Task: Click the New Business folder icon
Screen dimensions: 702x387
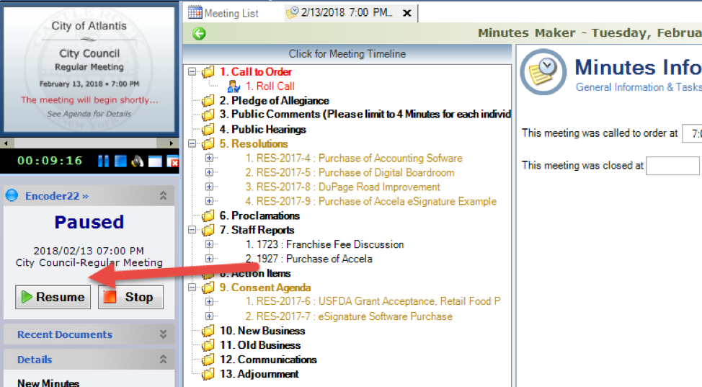Action: coord(208,331)
